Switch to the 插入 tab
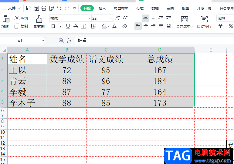The height and width of the screenshot is (164, 234). pyautogui.click(x=102, y=8)
